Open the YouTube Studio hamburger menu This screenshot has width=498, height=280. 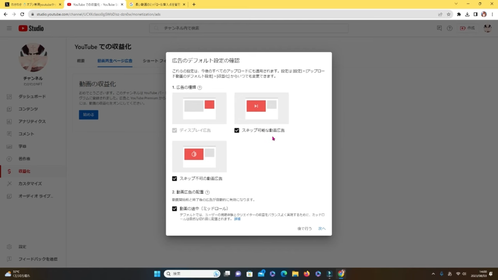click(x=9, y=28)
